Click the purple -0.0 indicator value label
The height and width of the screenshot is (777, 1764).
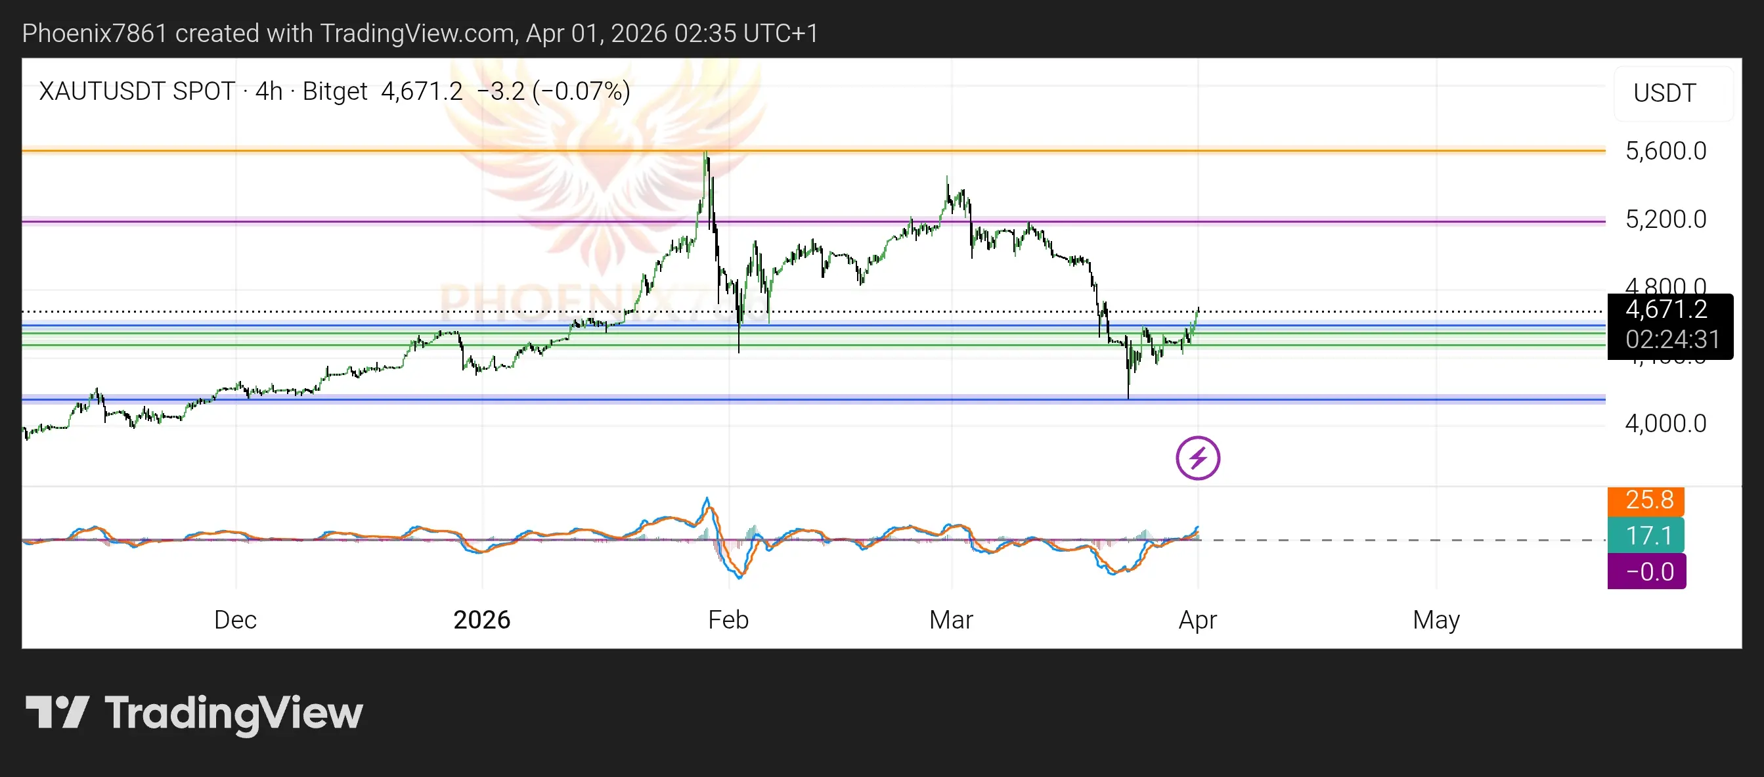click(x=1646, y=571)
